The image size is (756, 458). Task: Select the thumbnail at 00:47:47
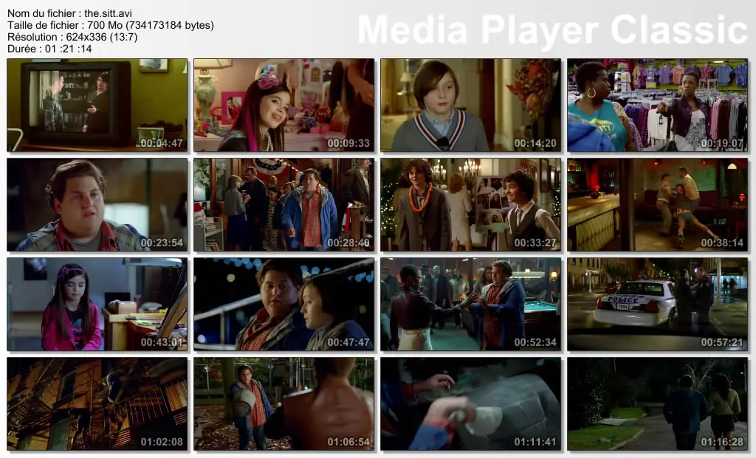(x=284, y=304)
